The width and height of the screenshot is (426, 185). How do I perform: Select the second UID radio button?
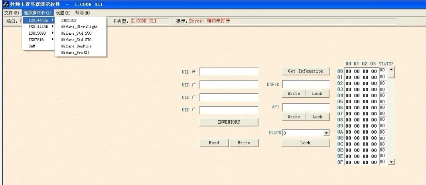(x=194, y=85)
